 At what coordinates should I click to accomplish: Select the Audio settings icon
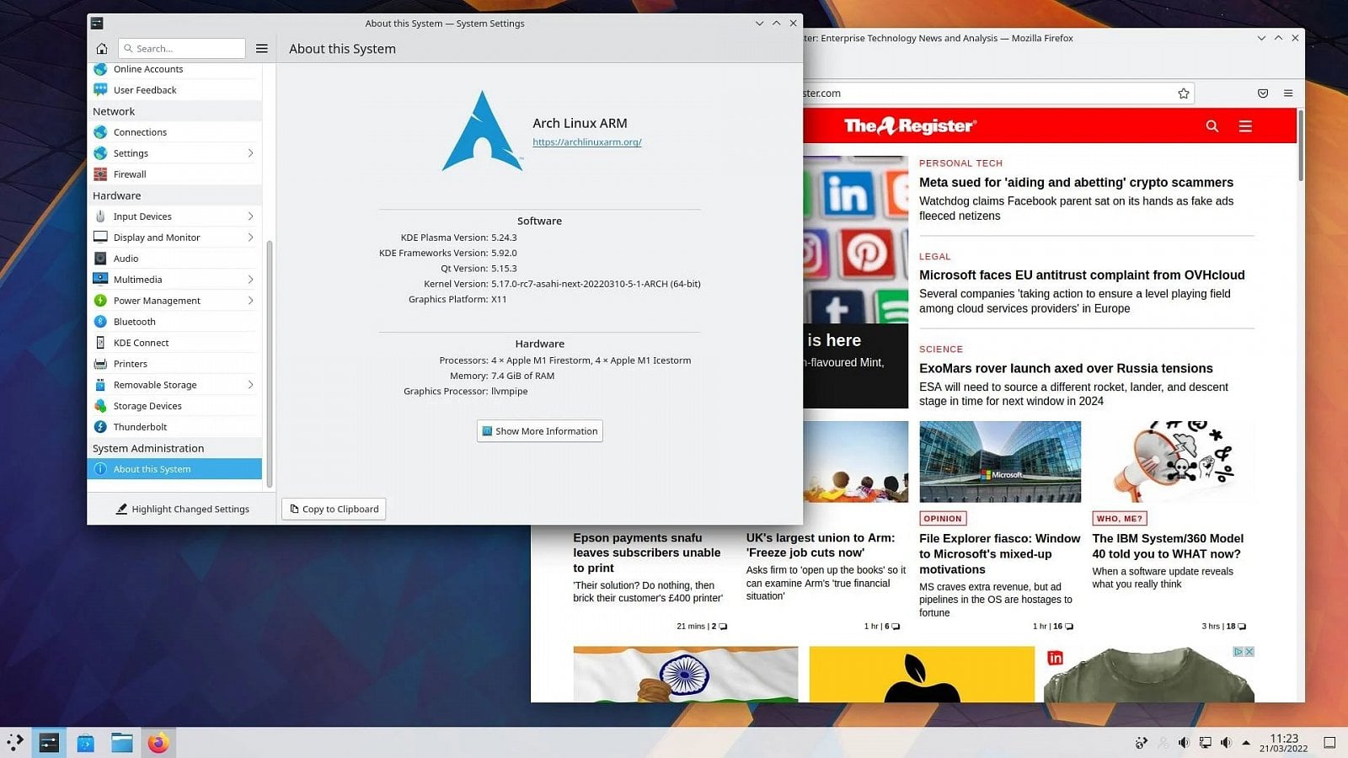(102, 258)
